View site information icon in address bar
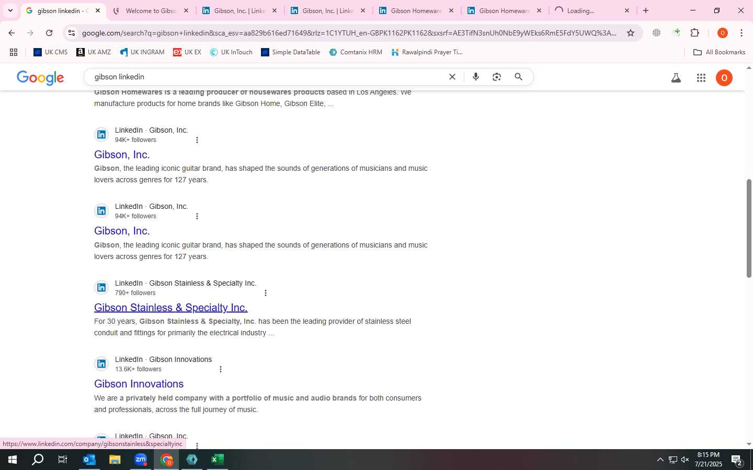 [72, 33]
